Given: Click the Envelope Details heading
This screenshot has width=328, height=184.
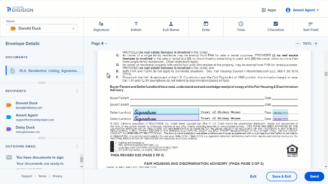Looking at the screenshot, I should 22,44.
